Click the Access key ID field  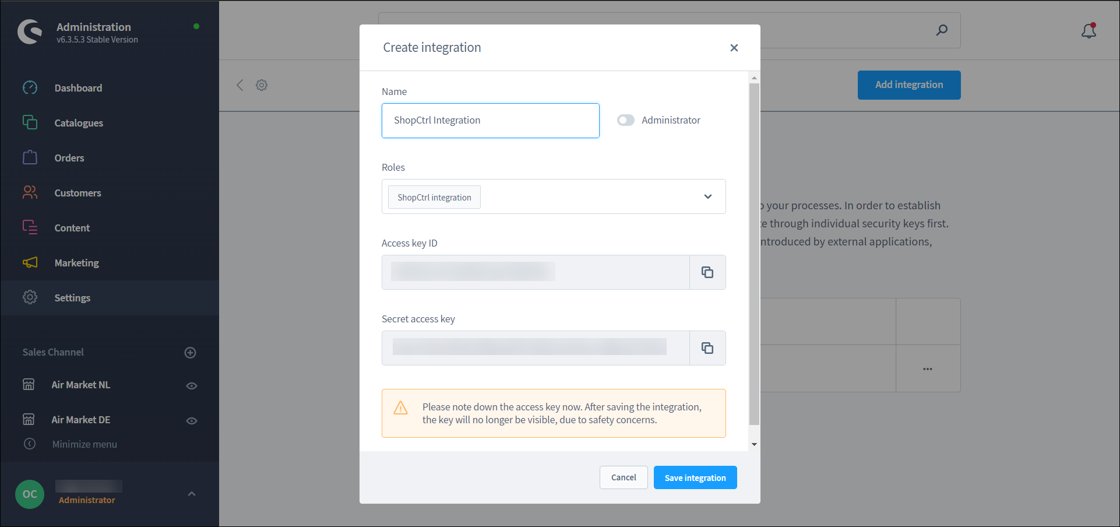tap(536, 272)
